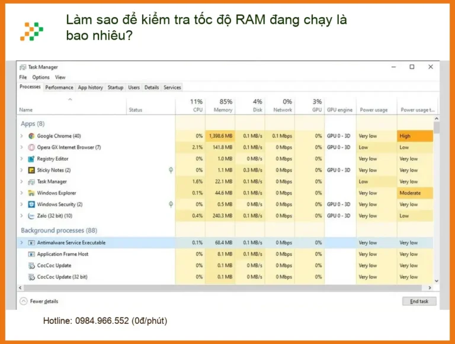455x344 pixels.
Task: Click the 240.3 MB Zalo memory value
Action: 223,216
